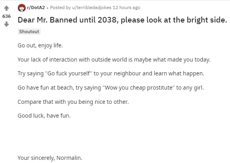Select the Shoutout flair tag
Screen dimensions: 230x163
pyautogui.click(x=29, y=32)
